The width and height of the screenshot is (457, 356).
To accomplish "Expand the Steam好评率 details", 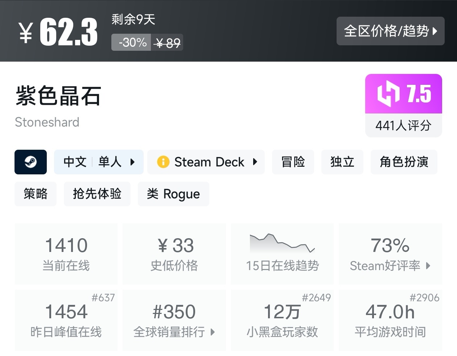I will tap(390, 266).
